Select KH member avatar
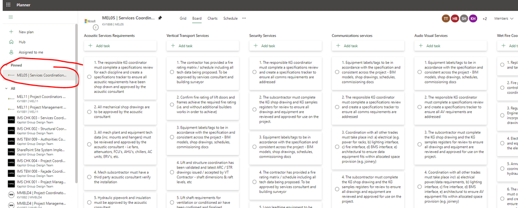 (473, 19)
